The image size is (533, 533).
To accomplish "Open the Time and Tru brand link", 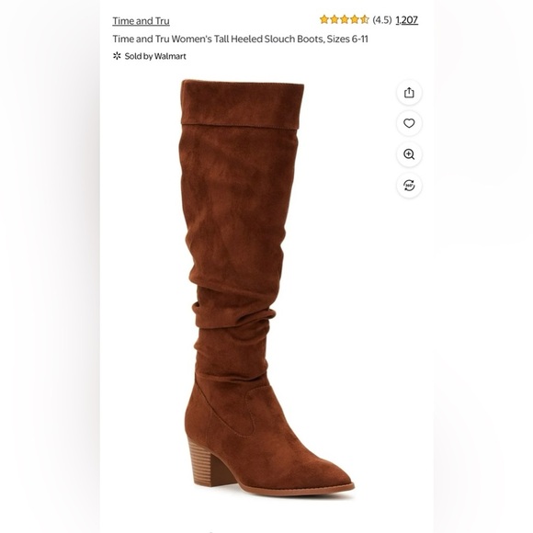I will [x=142, y=21].
